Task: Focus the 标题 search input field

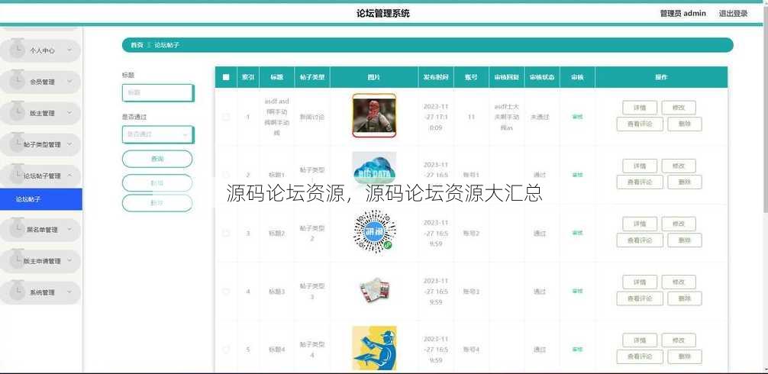Action: [158, 92]
